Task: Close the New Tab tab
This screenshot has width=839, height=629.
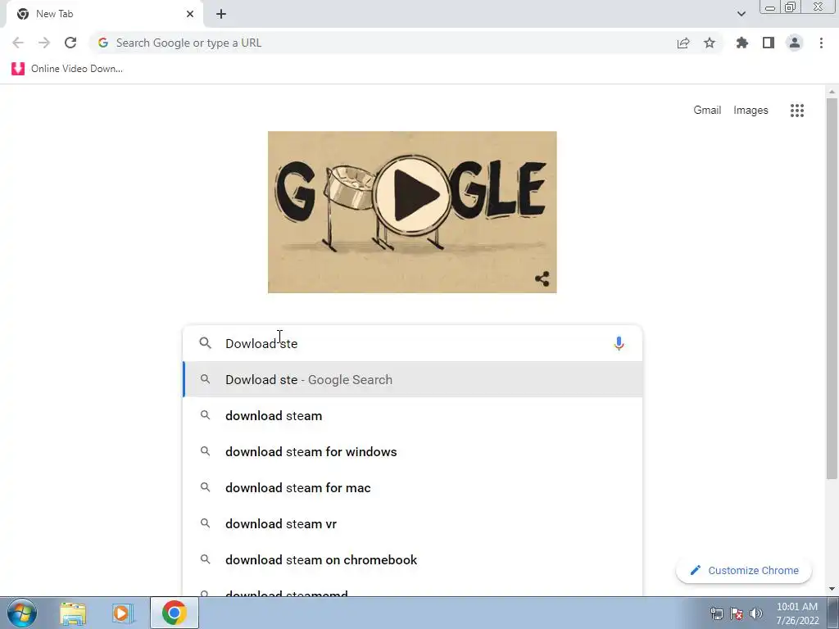Action: (x=190, y=14)
